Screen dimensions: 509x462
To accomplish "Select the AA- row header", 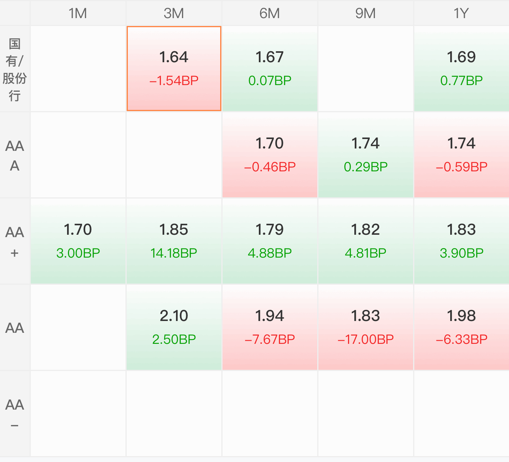I will [15, 414].
